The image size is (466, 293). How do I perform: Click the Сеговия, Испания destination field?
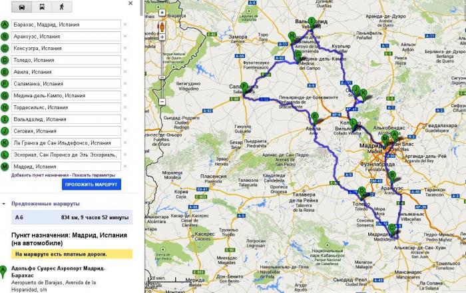(65, 131)
